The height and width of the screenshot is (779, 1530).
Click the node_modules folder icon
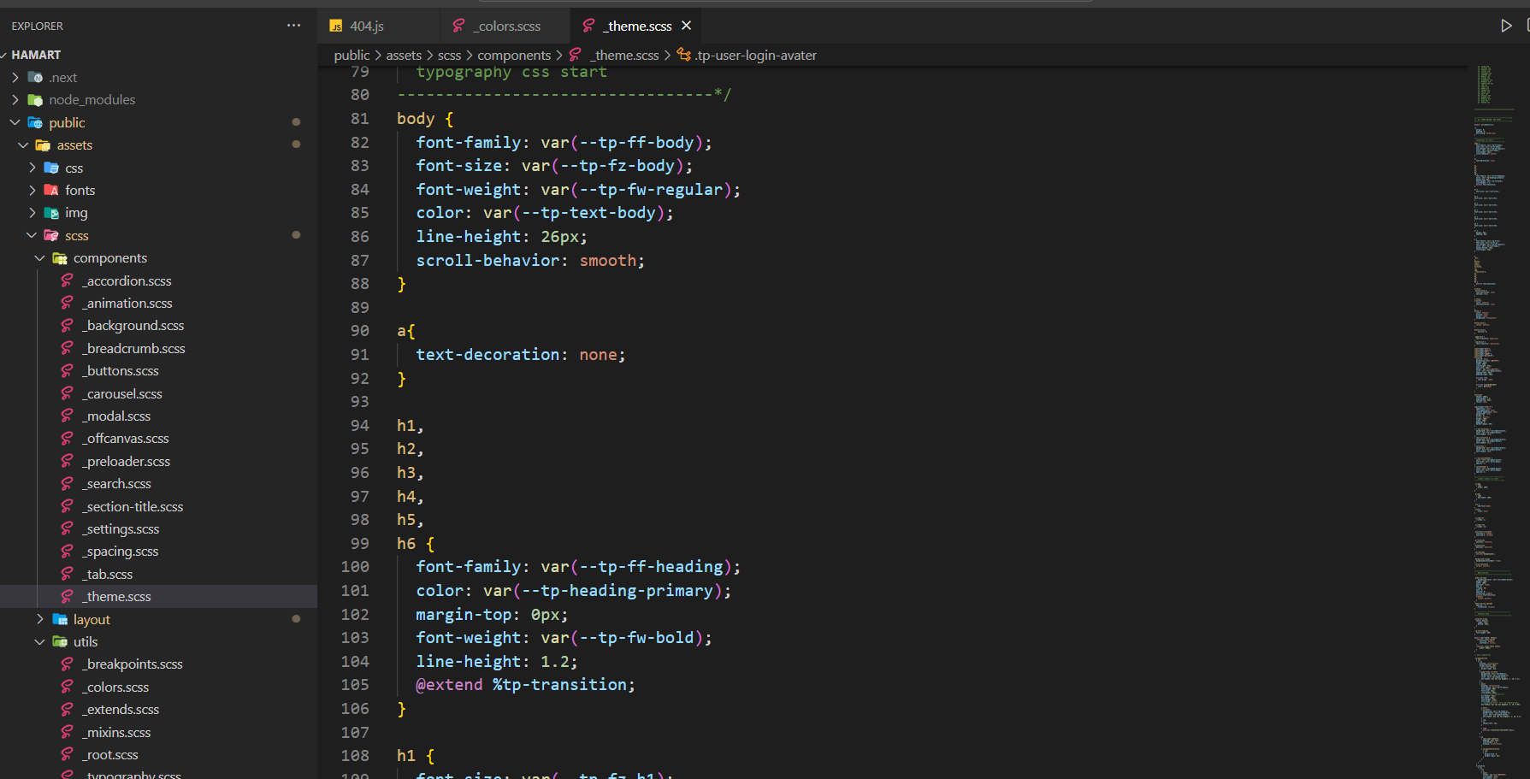[x=35, y=100]
